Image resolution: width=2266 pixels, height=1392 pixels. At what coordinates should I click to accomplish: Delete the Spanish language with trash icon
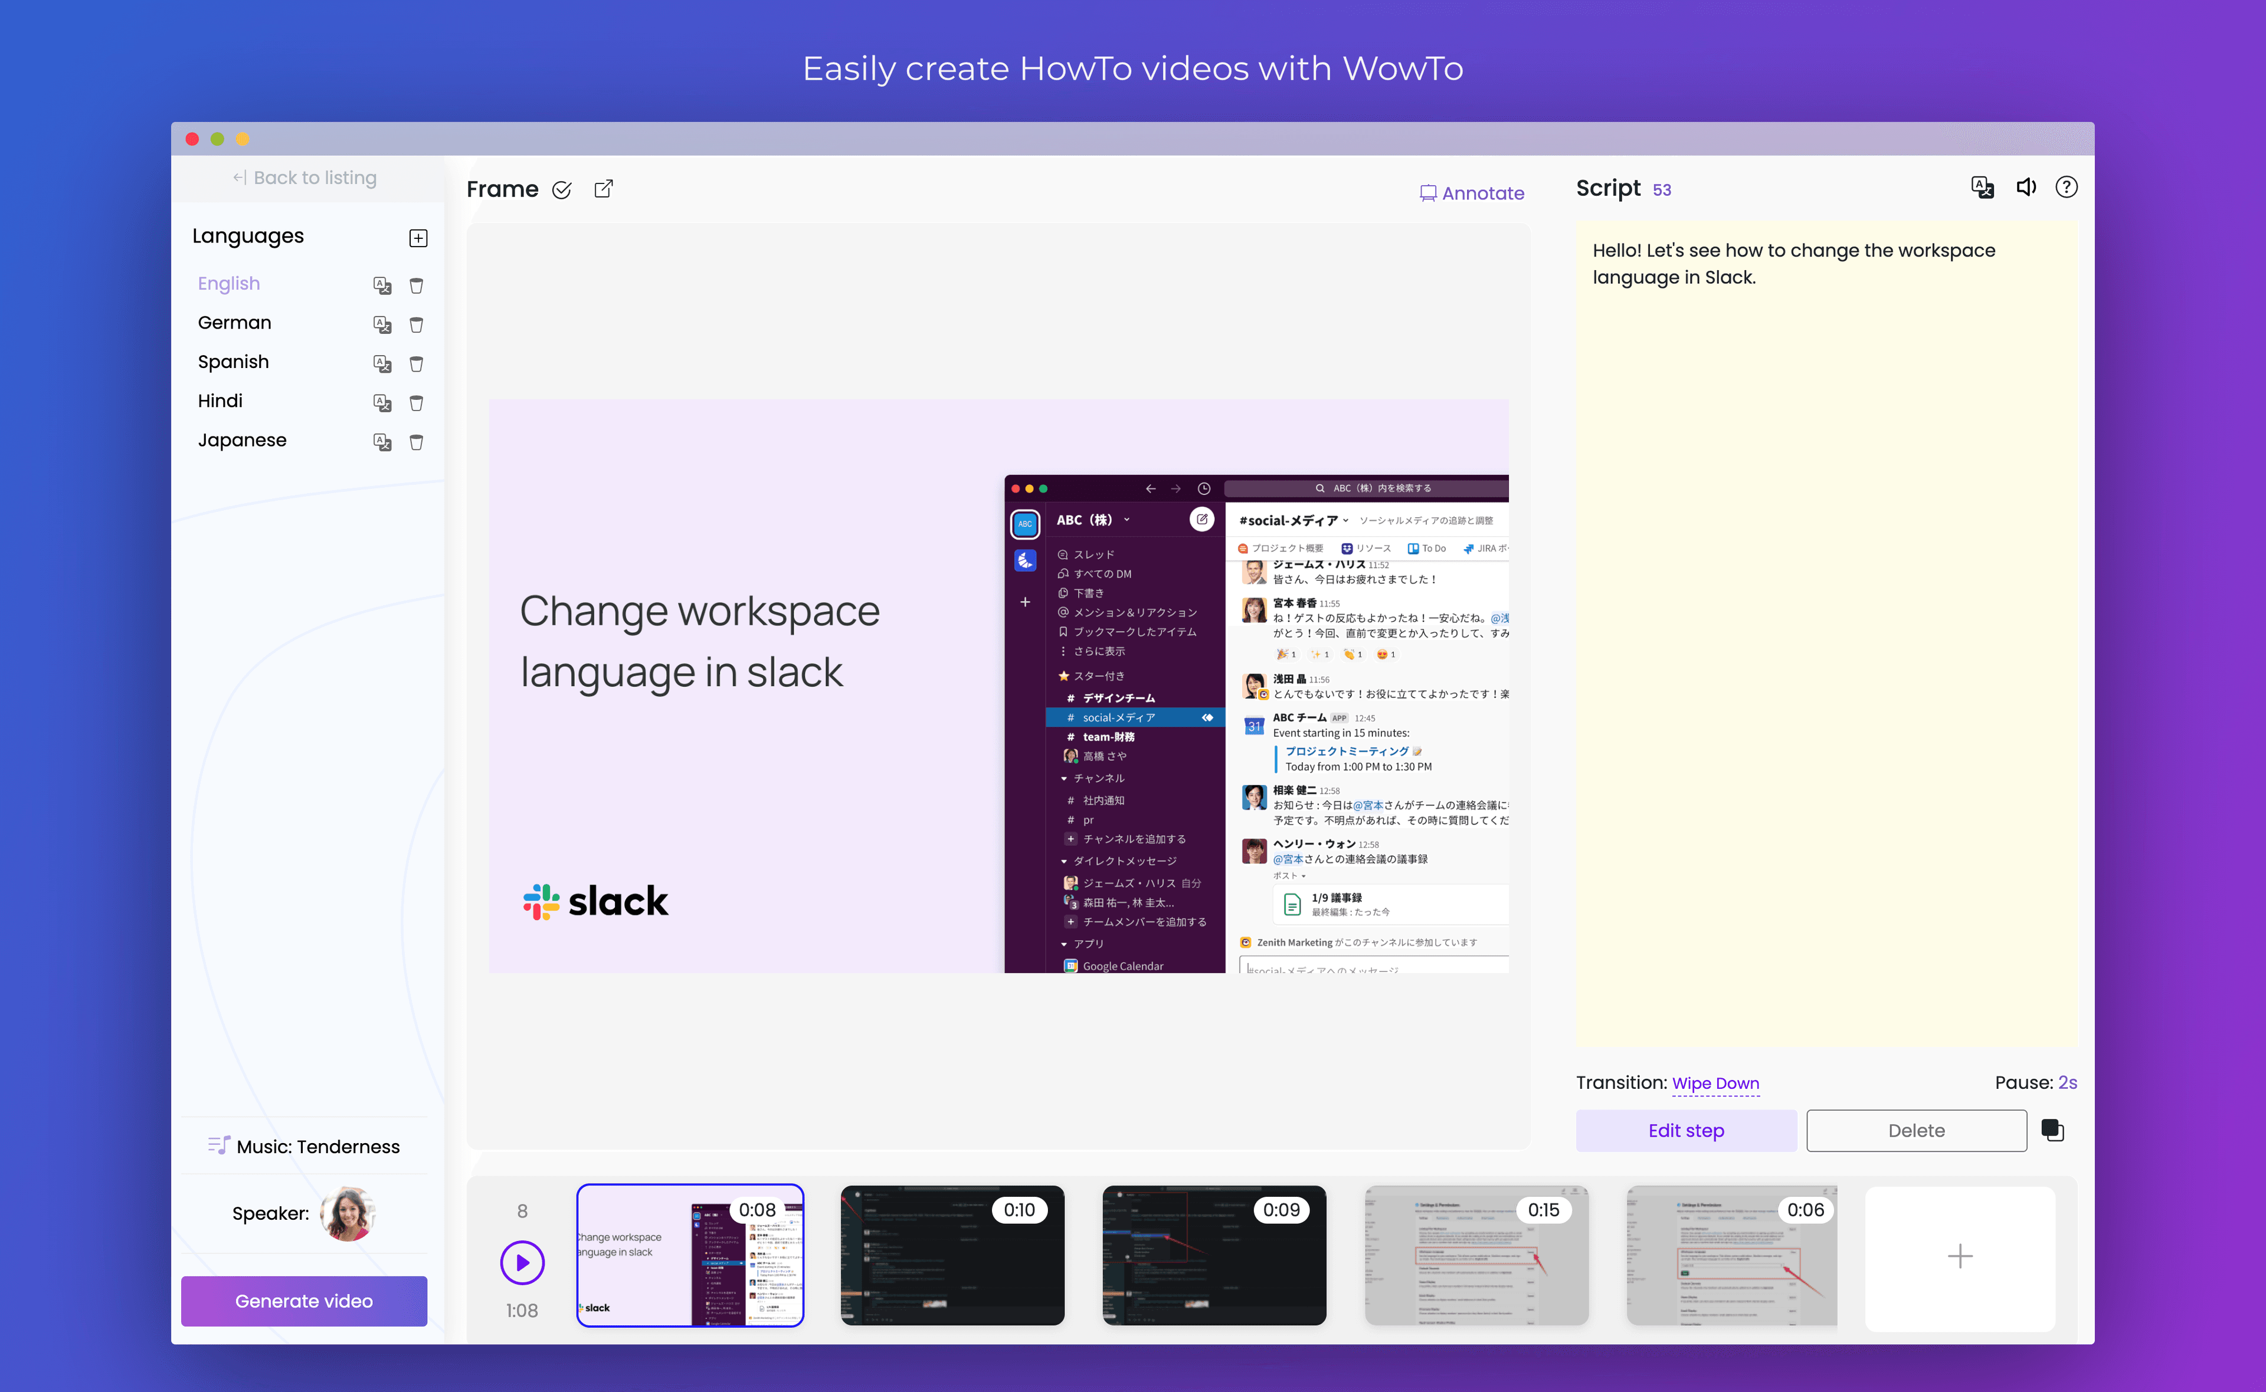coord(416,364)
